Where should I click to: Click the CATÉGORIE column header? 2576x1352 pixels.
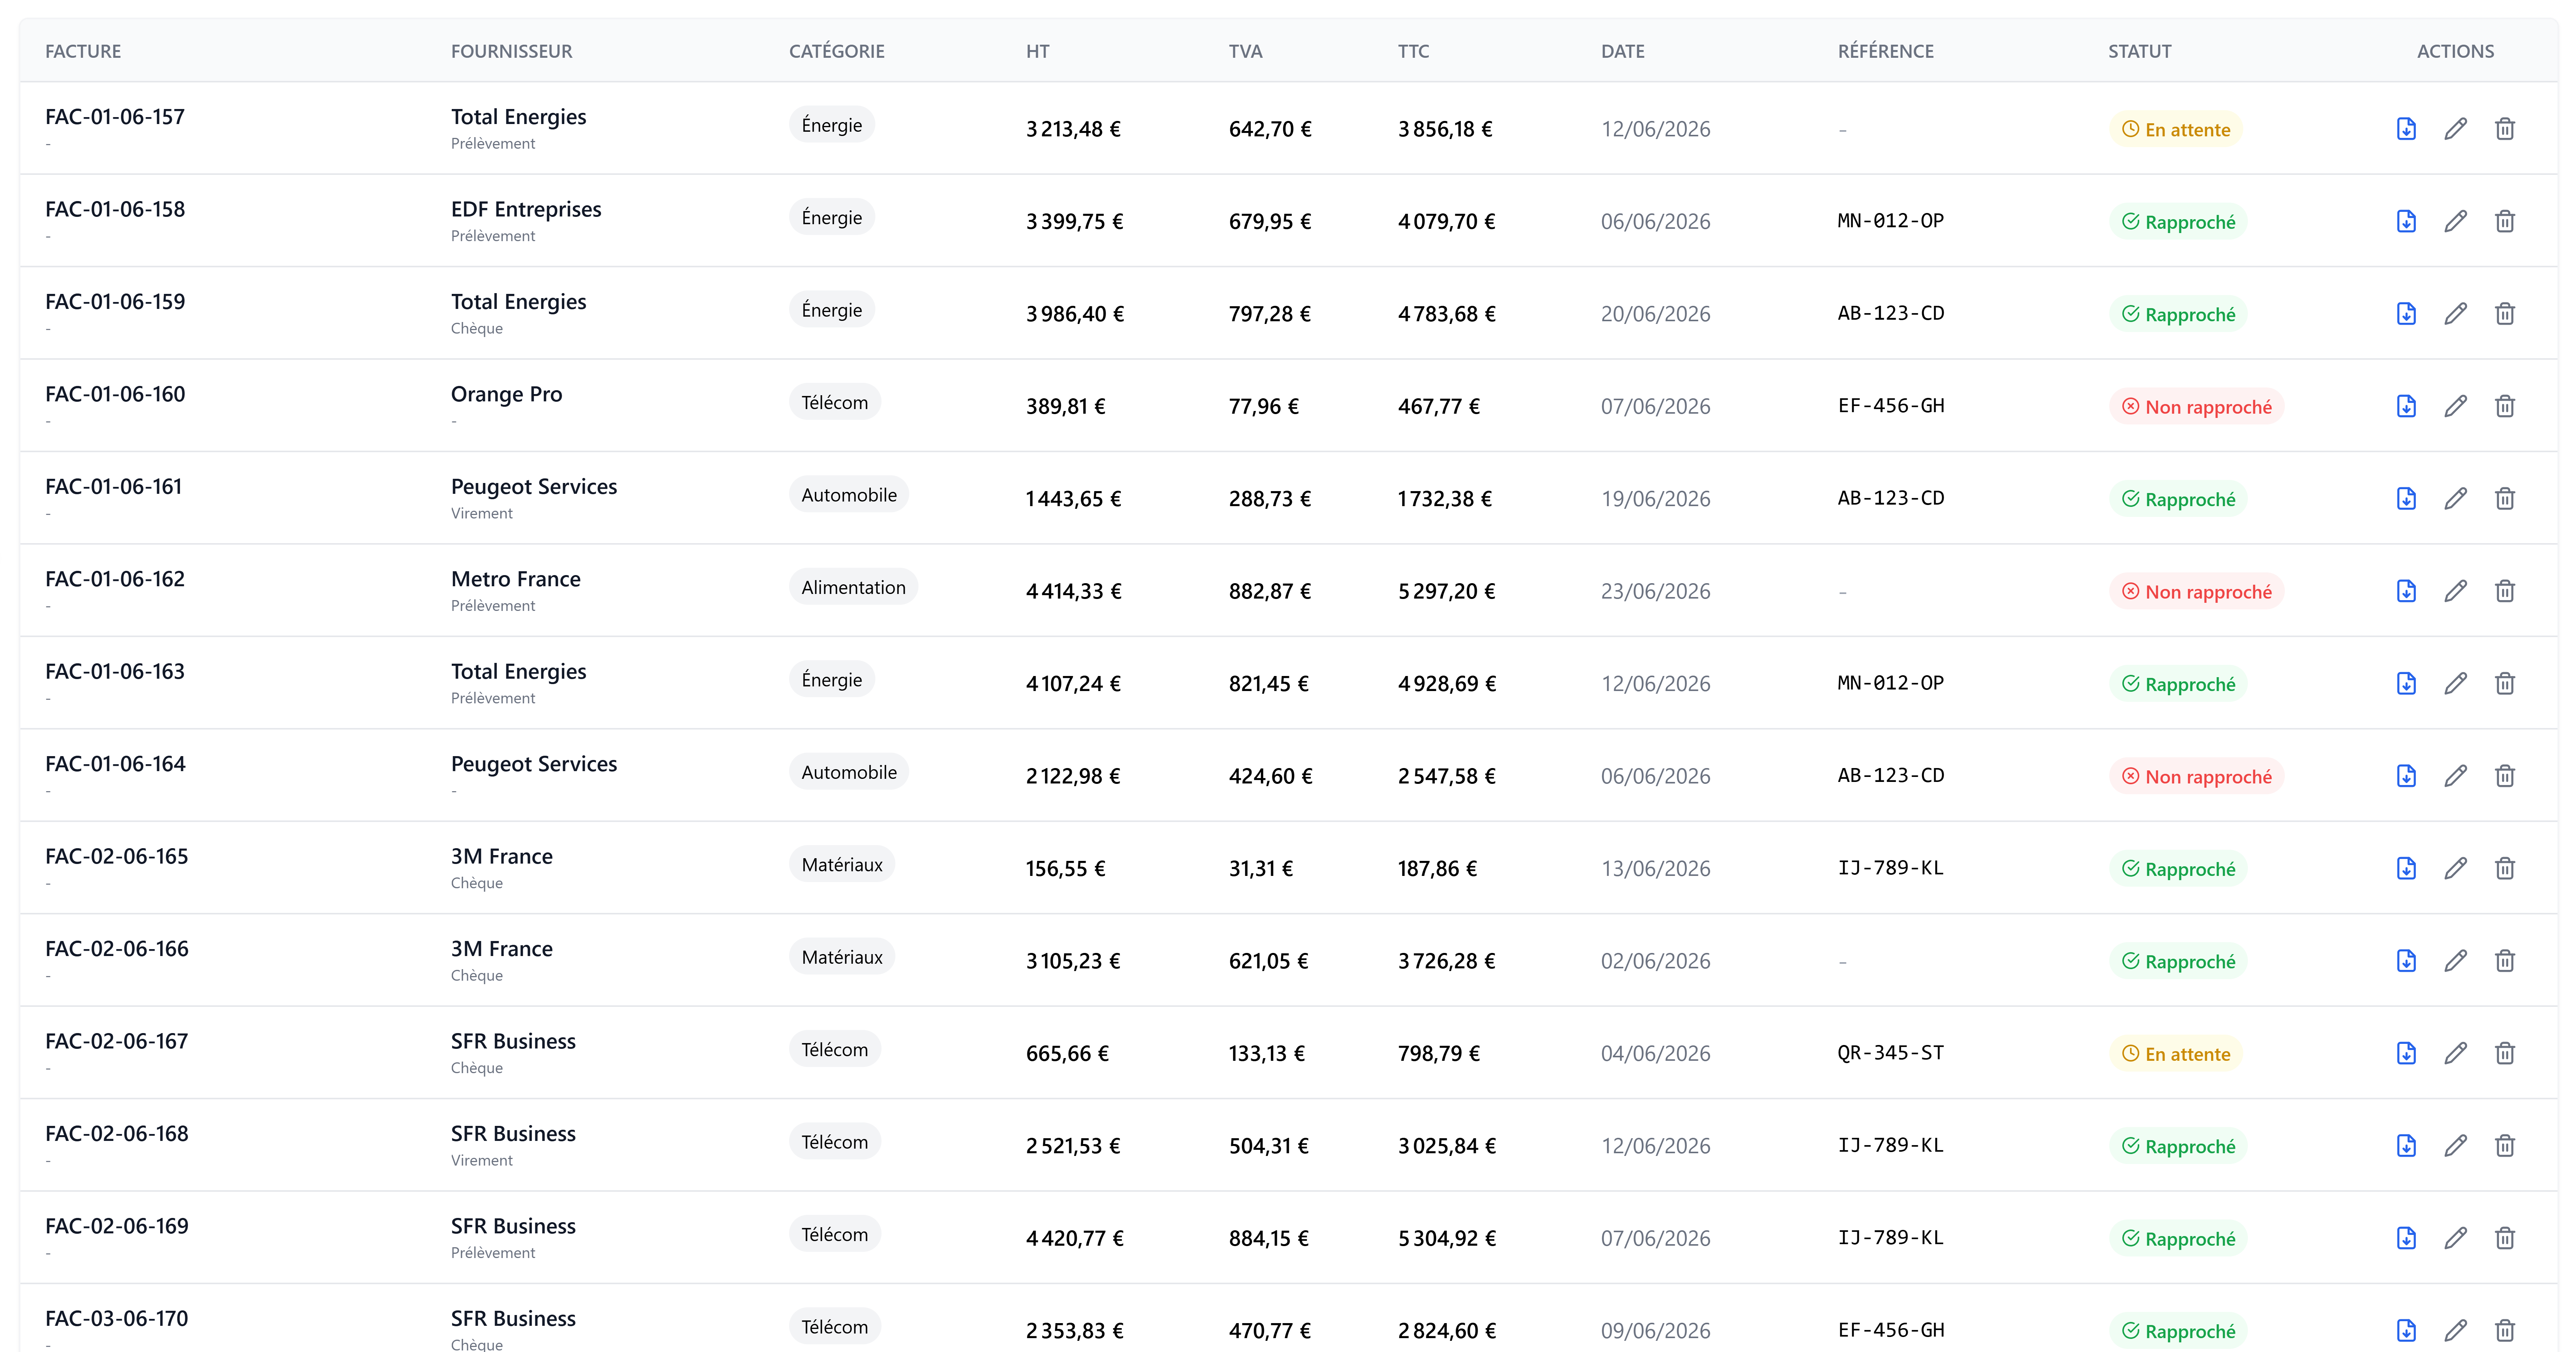click(836, 51)
